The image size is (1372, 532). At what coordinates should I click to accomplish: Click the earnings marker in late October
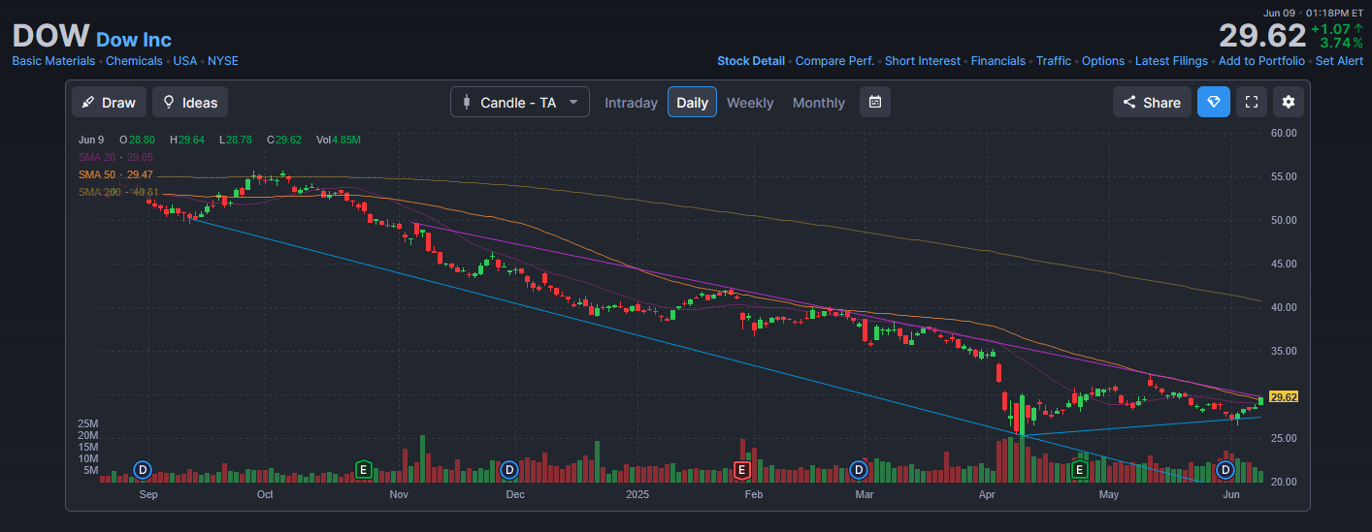point(364,470)
